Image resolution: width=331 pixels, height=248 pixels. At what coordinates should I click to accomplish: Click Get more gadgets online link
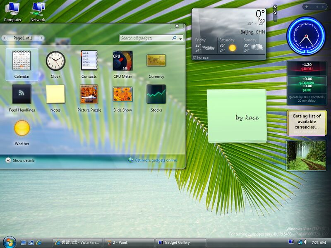156,160
